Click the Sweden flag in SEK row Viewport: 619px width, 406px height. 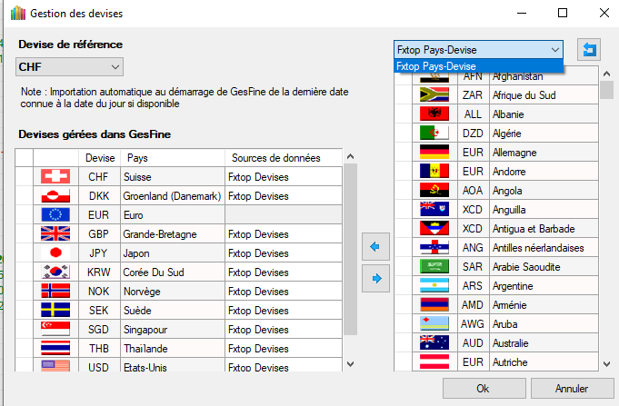(x=55, y=310)
